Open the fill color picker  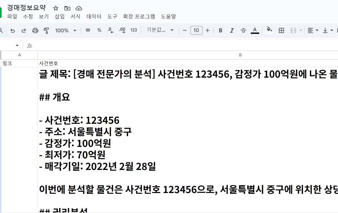click(x=269, y=30)
